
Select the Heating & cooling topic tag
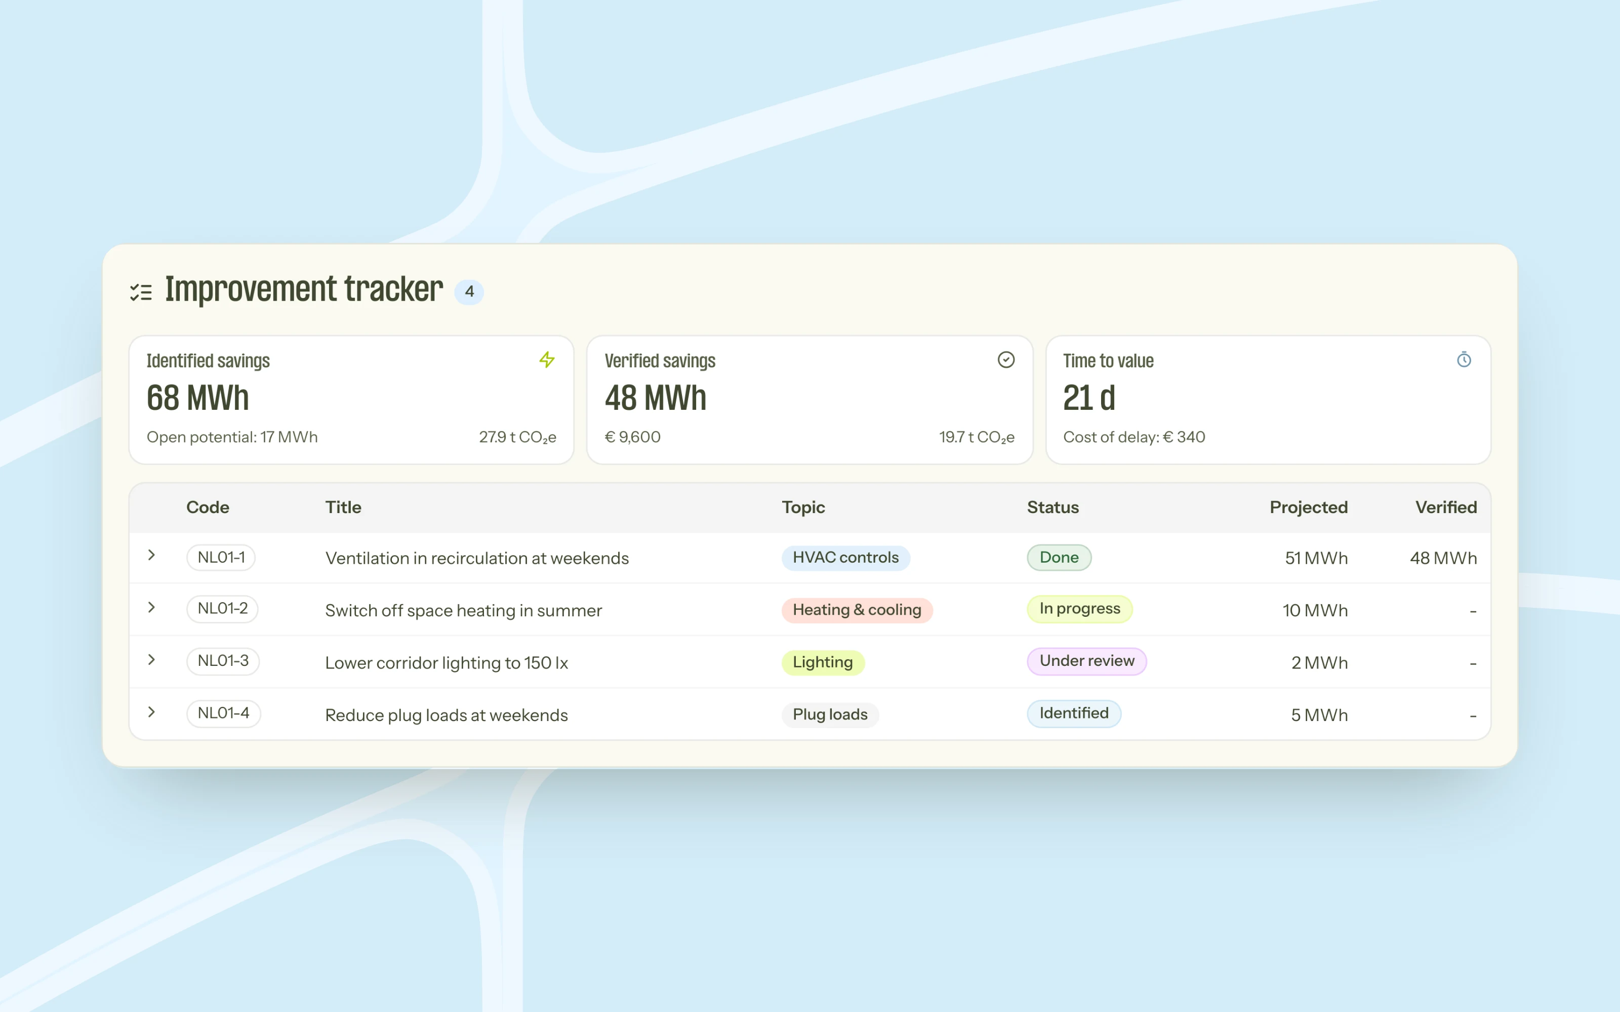pos(857,610)
